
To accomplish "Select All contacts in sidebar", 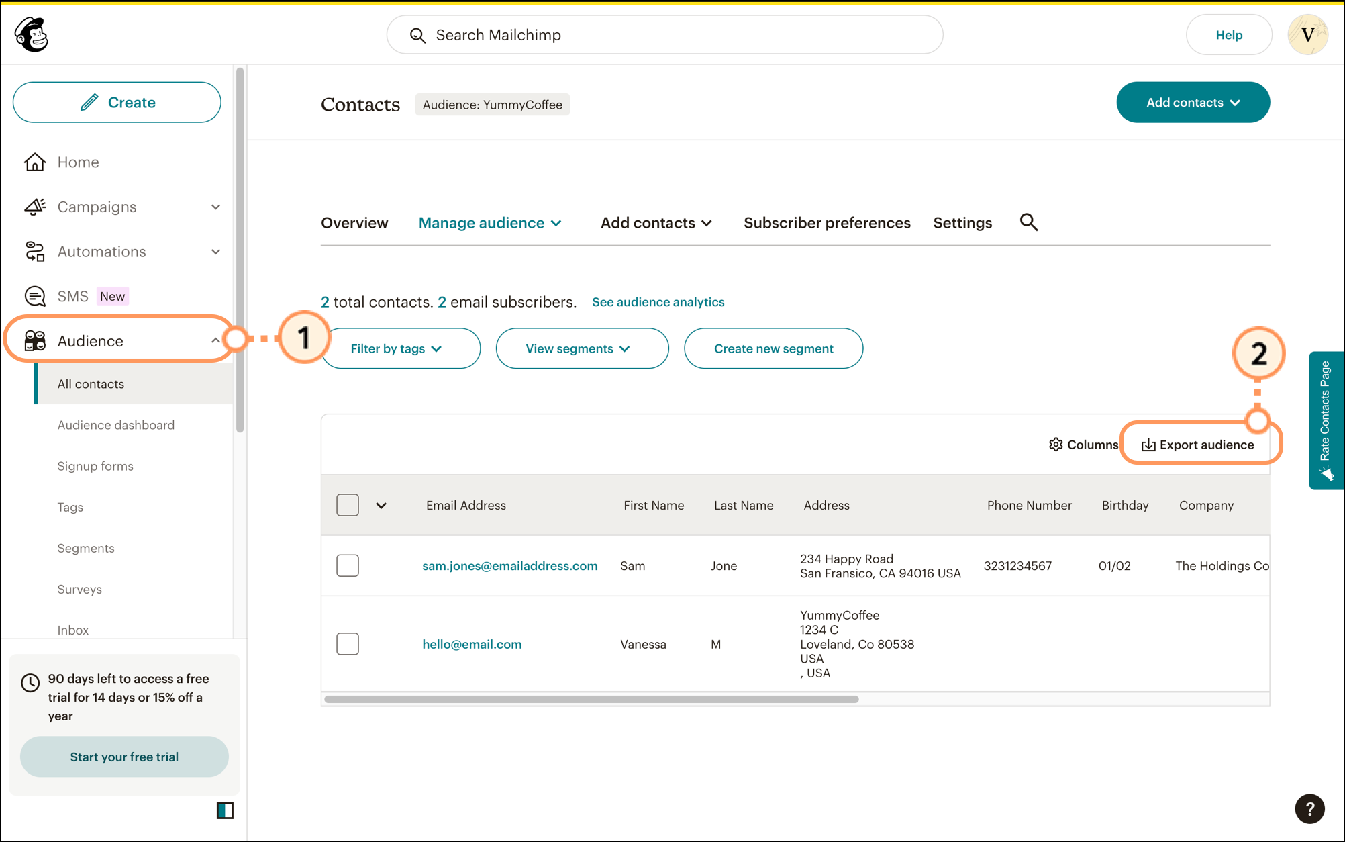I will tap(134, 384).
